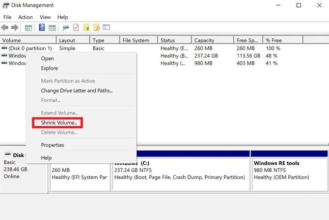Image resolution: width=329 pixels, height=220 pixels.
Task: Click the Forward arrow in toolbar
Action: (x=15, y=27)
